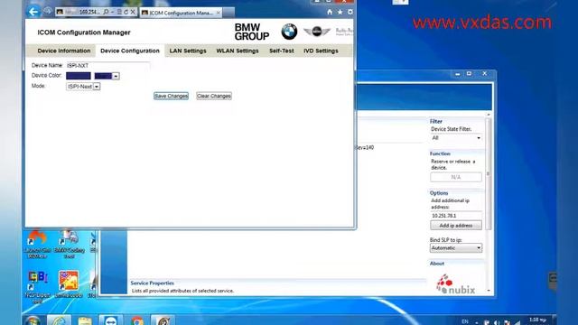Screen dimensions: 578x325
Task: Minimize the back nubix window
Action: pos(458,74)
